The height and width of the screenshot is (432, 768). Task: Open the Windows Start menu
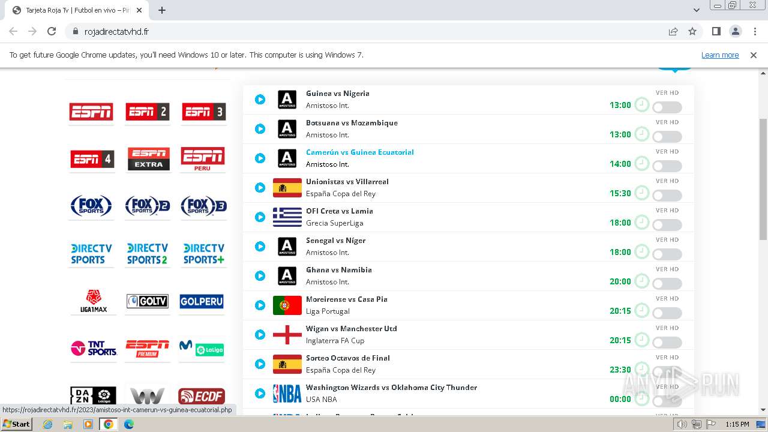[17, 424]
